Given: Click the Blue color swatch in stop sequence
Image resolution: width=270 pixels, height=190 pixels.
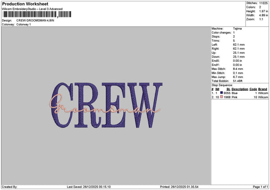Looking at the screenshot, I should point(221,93).
